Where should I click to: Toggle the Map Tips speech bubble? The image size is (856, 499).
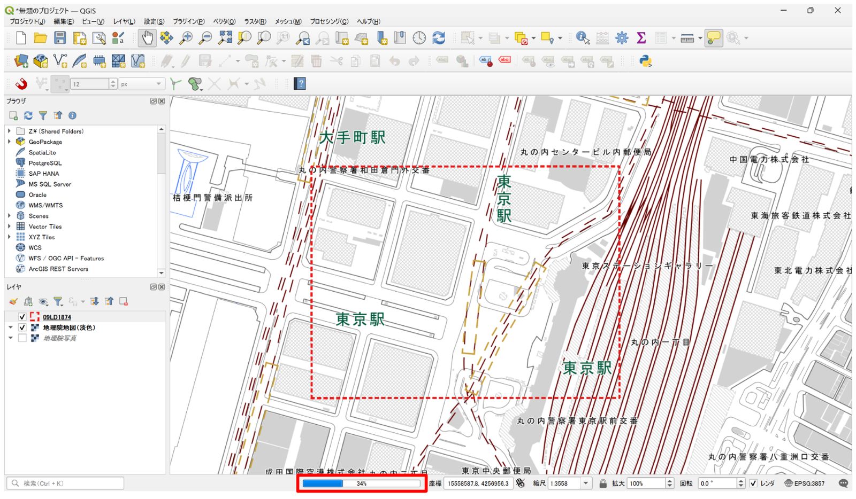click(x=713, y=38)
